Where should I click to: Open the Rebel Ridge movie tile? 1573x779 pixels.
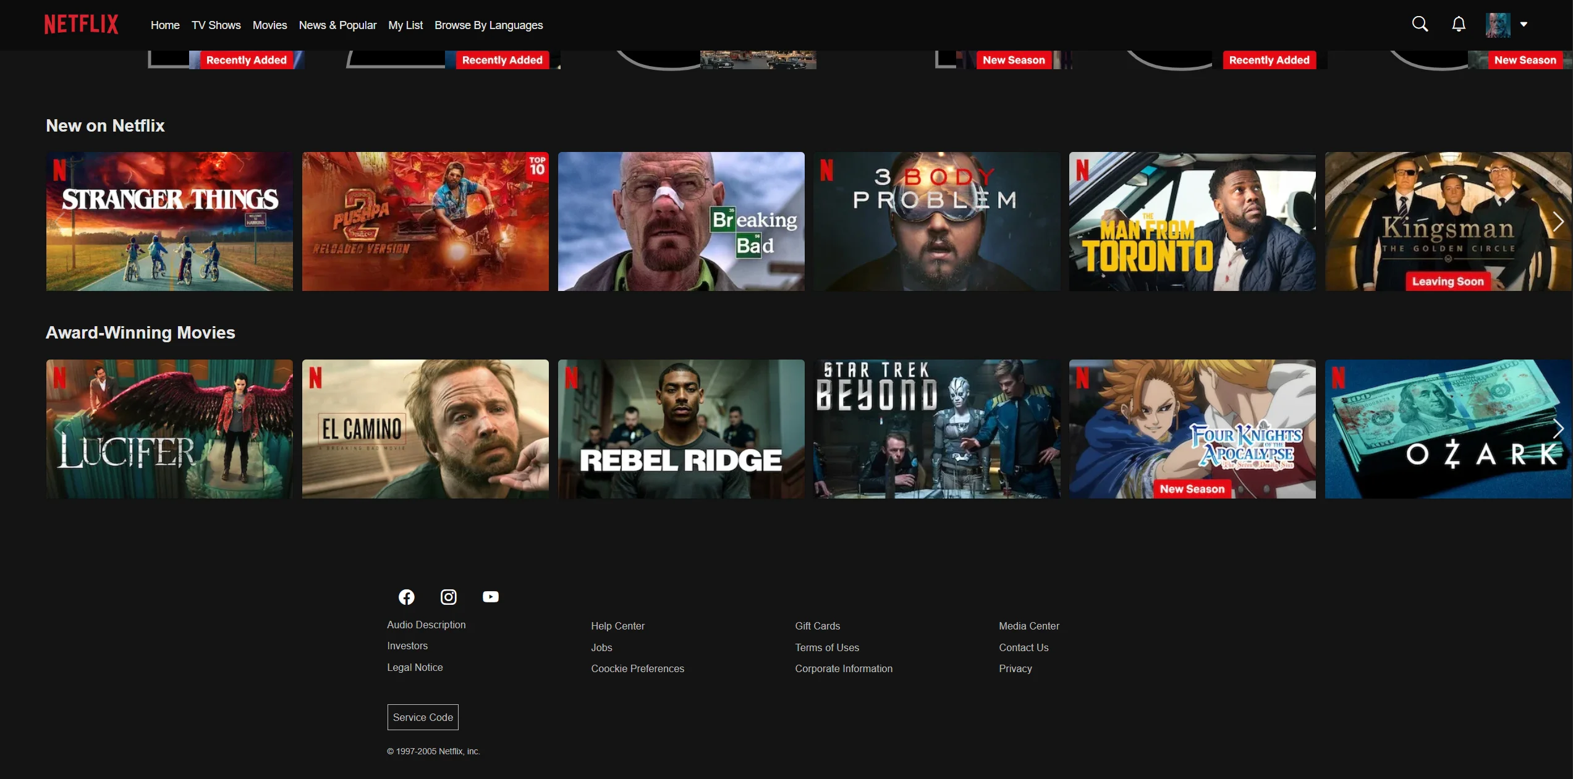click(681, 429)
